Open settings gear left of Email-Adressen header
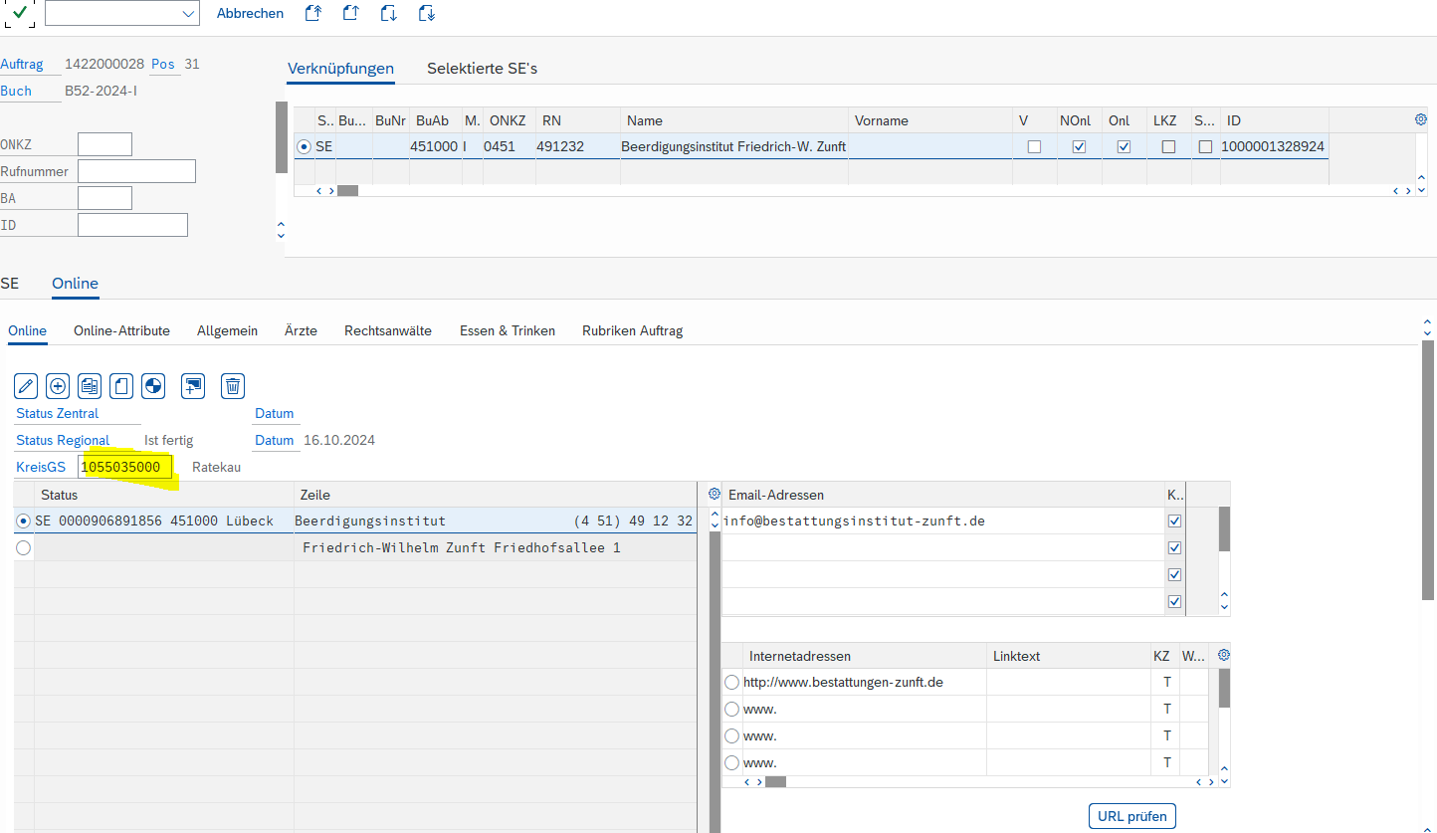Image resolution: width=1437 pixels, height=833 pixels. click(x=714, y=495)
